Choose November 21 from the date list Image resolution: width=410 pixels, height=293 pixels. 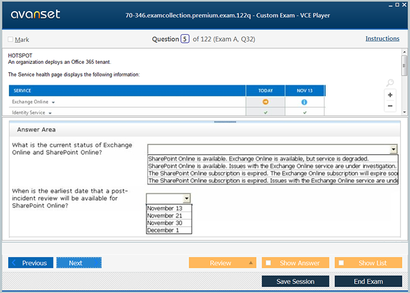tap(169, 216)
